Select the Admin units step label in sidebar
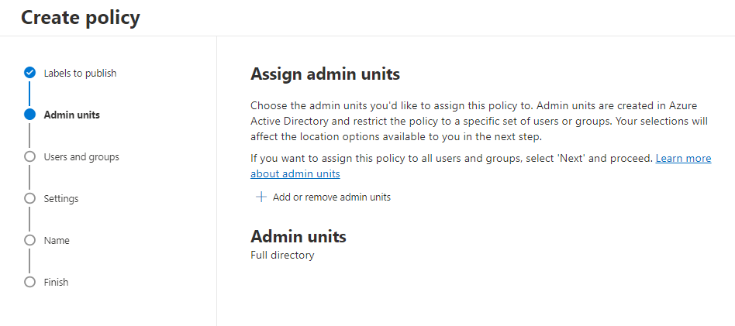The width and height of the screenshot is (735, 326). (x=71, y=115)
